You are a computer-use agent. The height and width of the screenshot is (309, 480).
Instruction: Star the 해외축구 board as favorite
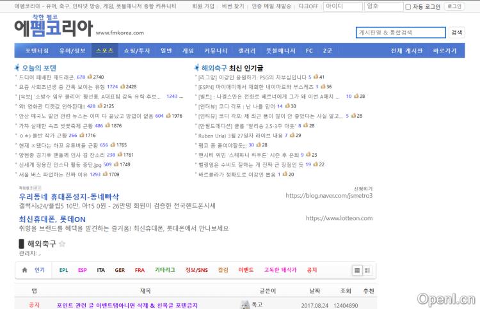click(62, 244)
